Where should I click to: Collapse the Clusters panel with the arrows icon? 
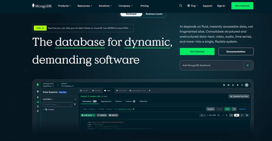click(x=75, y=99)
